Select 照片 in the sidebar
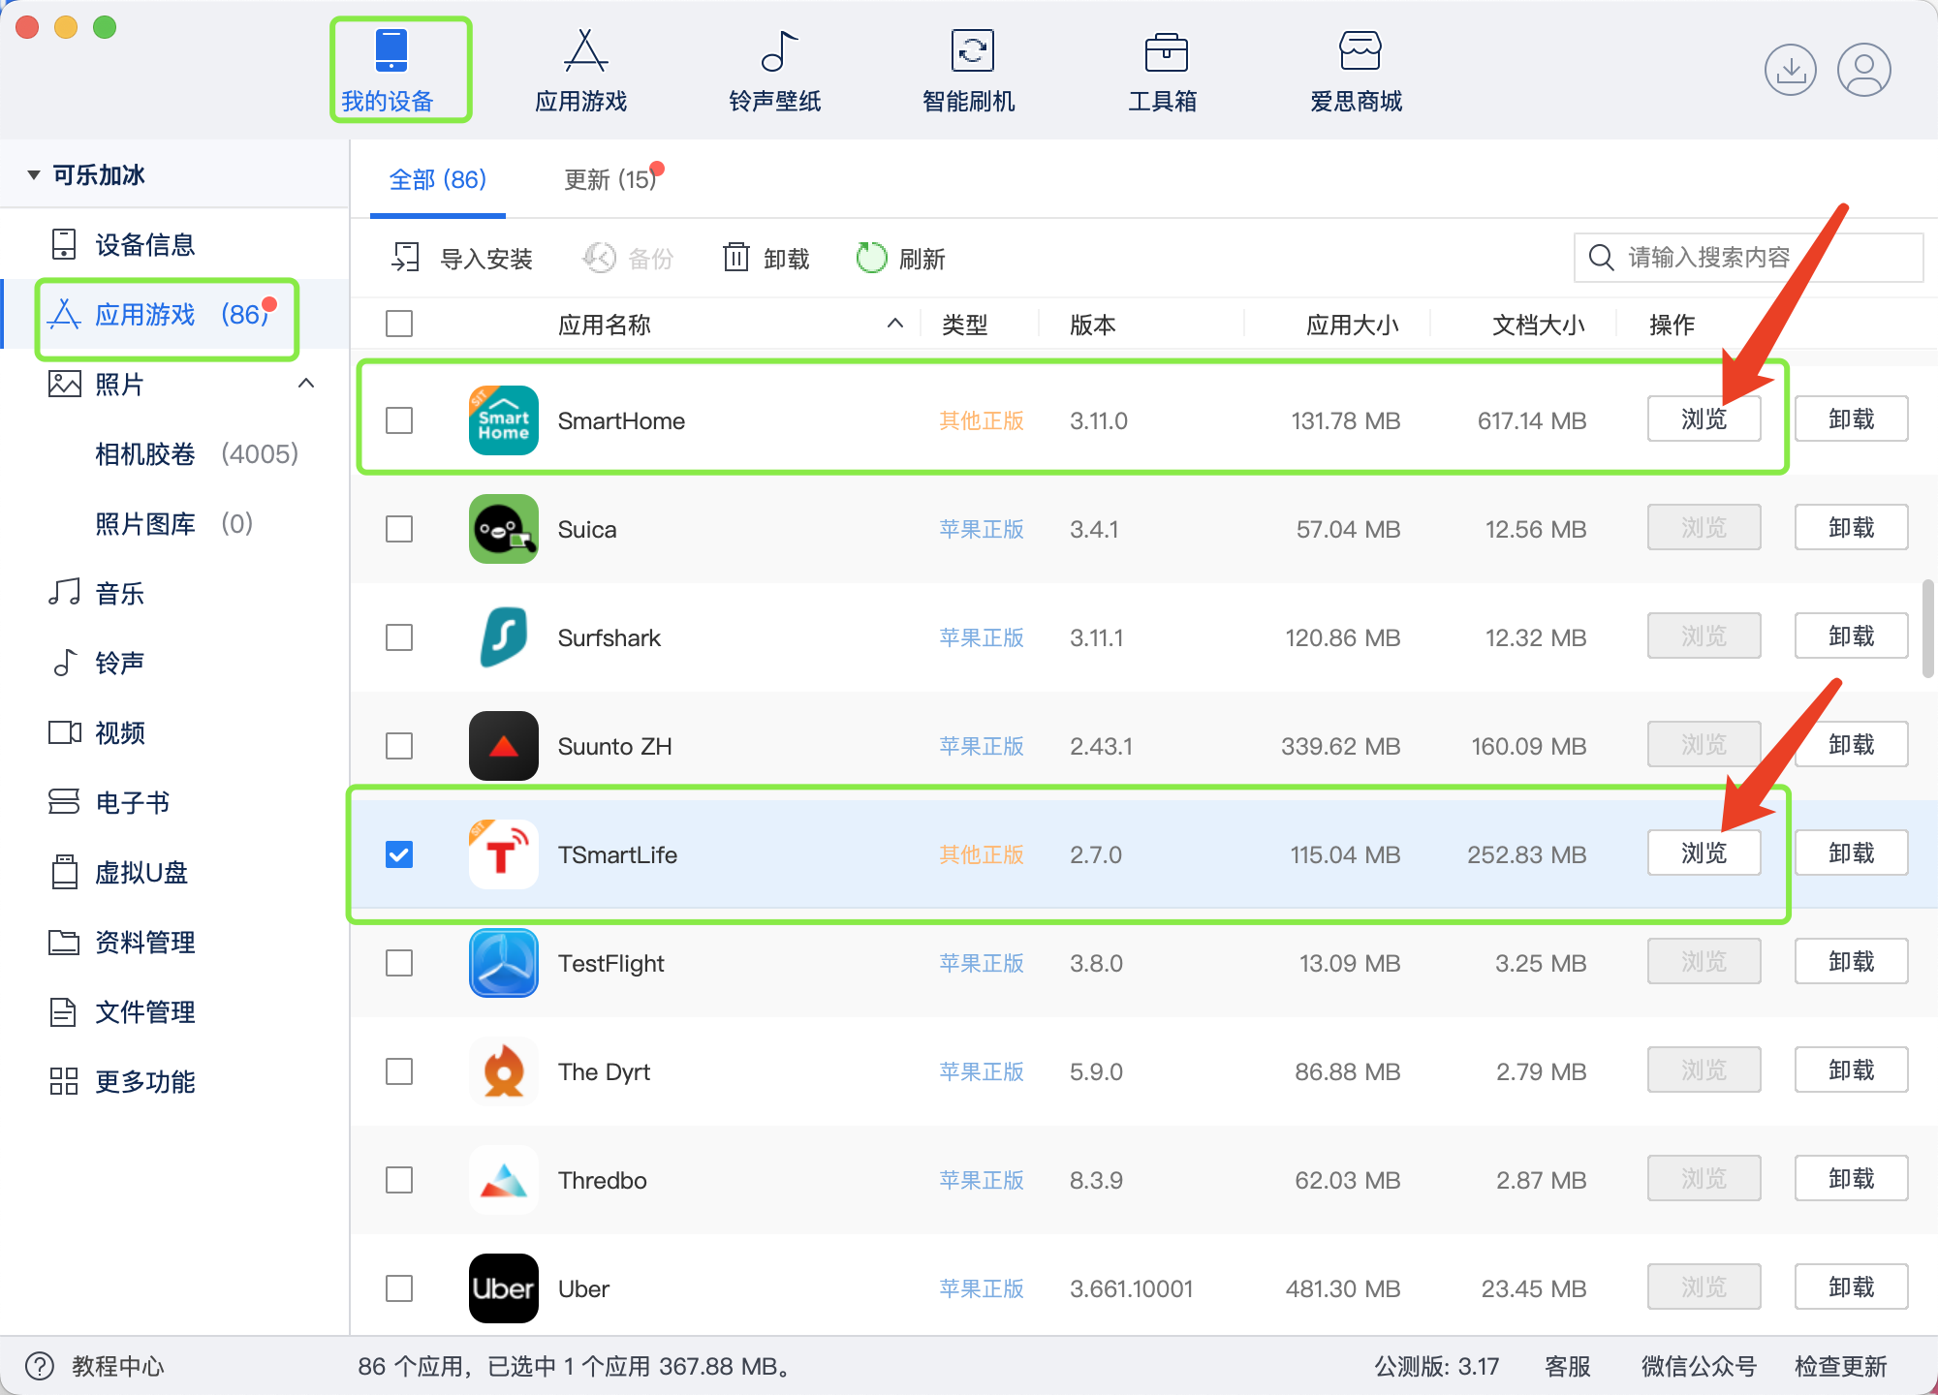The height and width of the screenshot is (1395, 1938). 174,384
